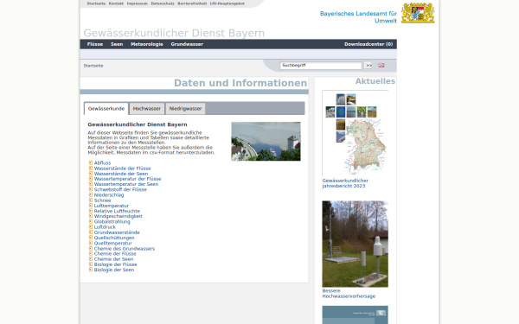Open Chemie der Flüsse
Screen dimensions: 519x324
[x=115, y=253]
